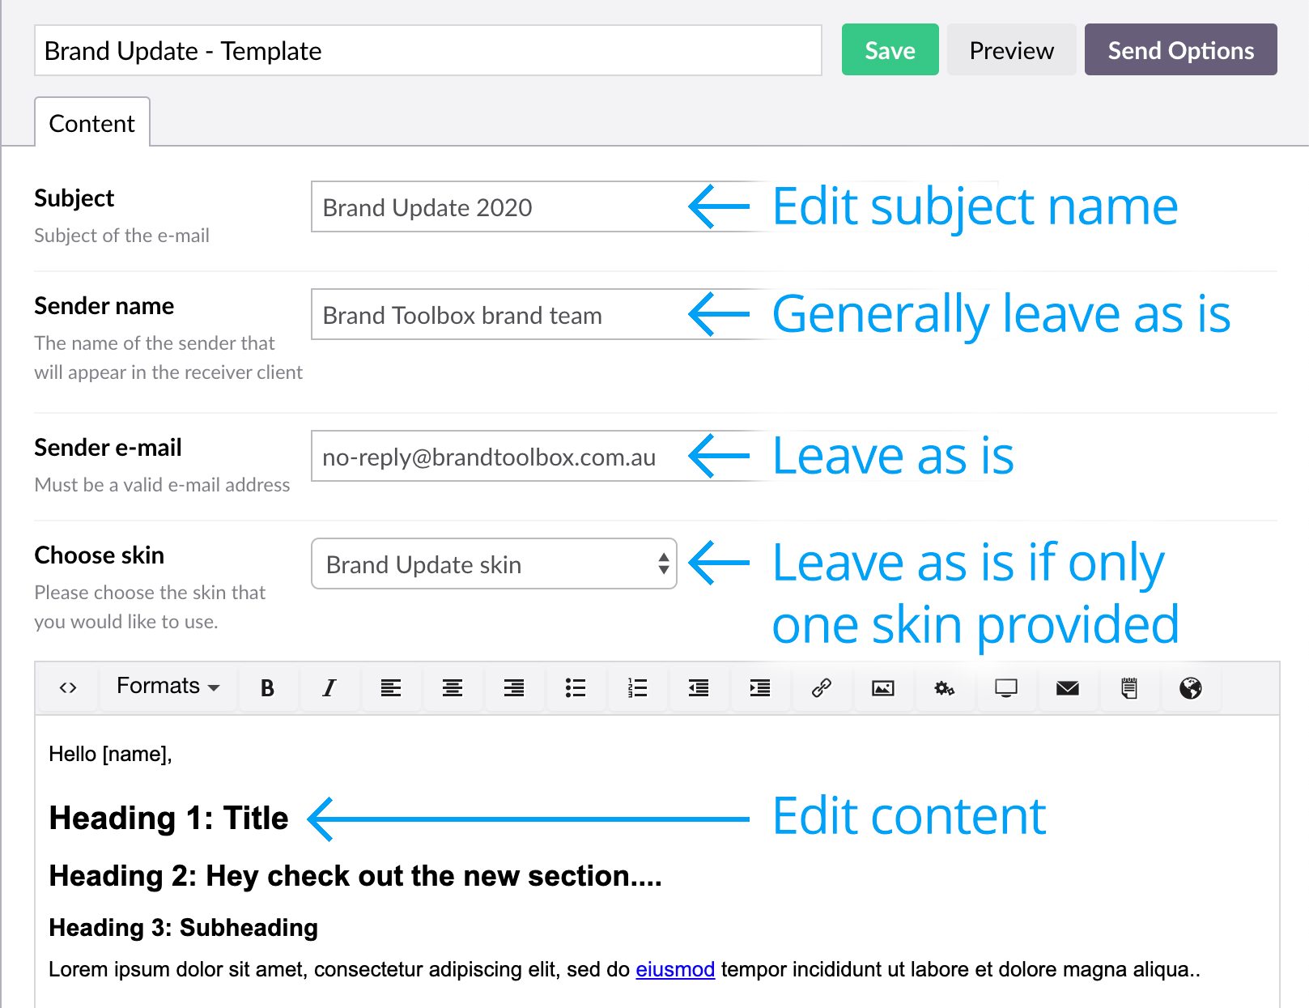Click the 'Heading 2: Hey check out' line
Image resolution: width=1309 pixels, height=1008 pixels.
click(355, 876)
